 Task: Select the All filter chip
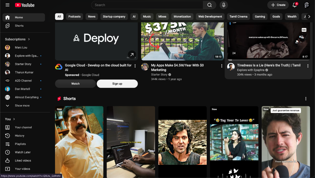click(x=59, y=17)
